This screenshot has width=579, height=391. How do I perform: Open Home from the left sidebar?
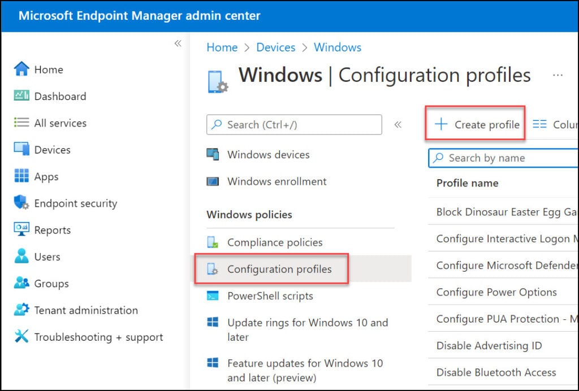click(x=49, y=69)
